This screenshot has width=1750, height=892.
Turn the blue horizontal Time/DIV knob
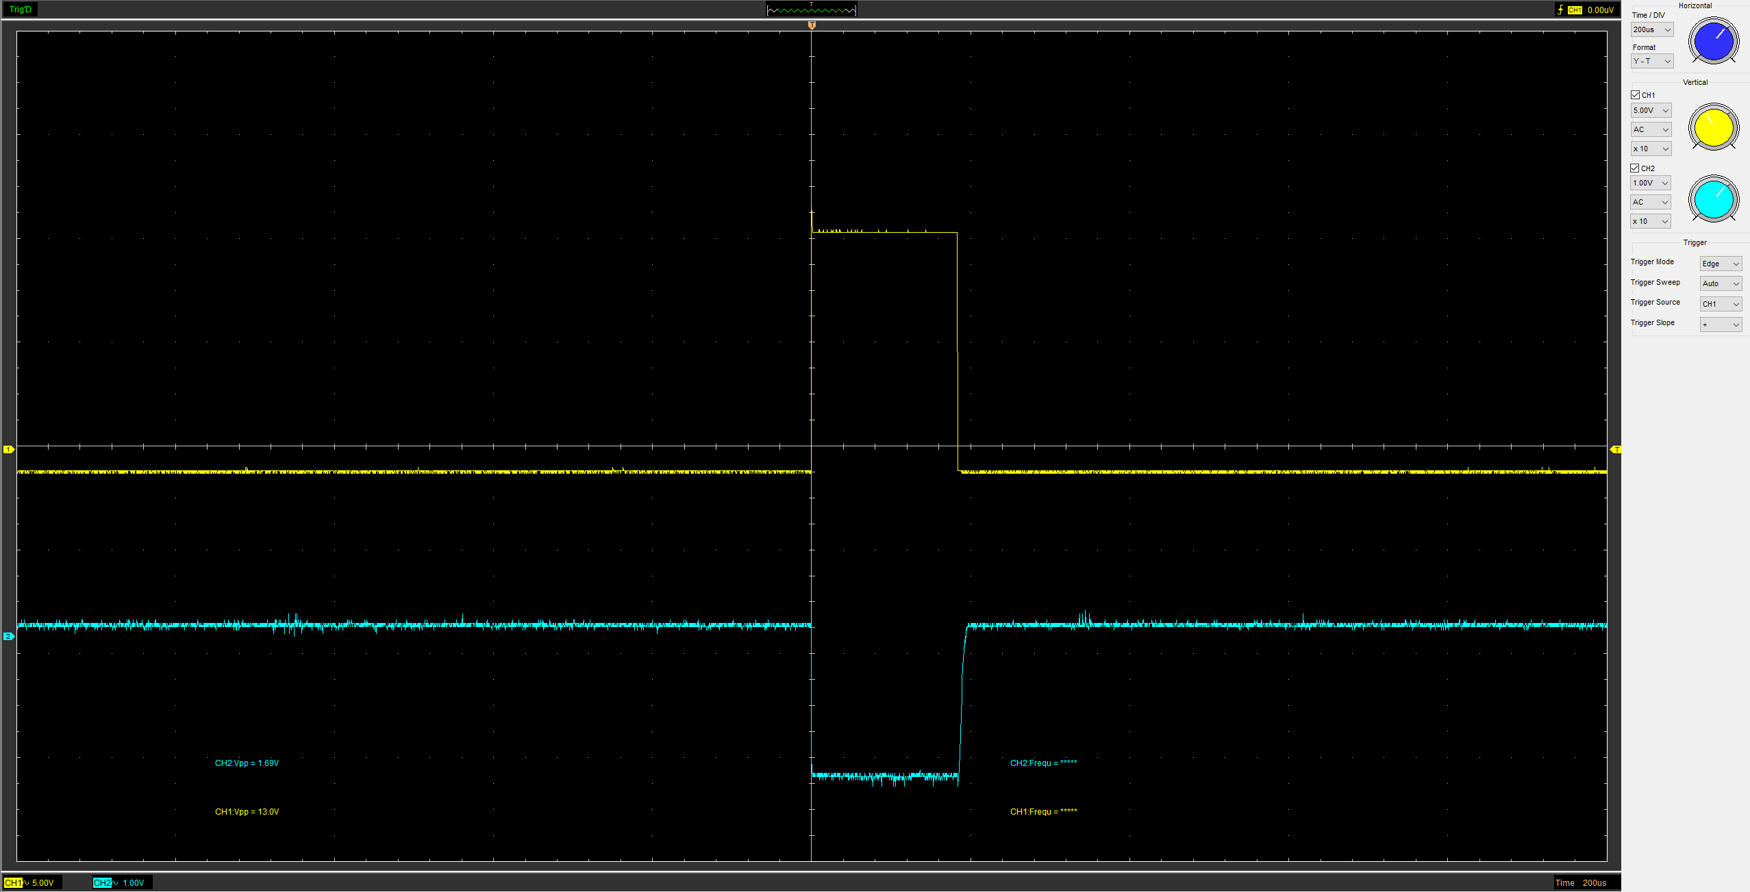coord(1713,41)
